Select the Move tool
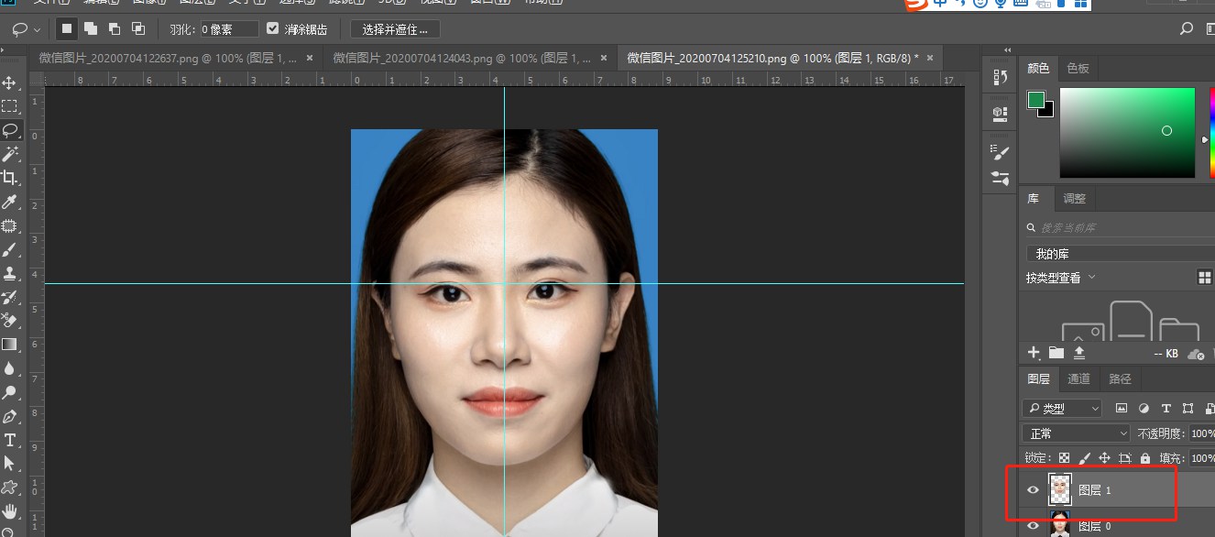Screen dimensions: 1215x537 10,83
